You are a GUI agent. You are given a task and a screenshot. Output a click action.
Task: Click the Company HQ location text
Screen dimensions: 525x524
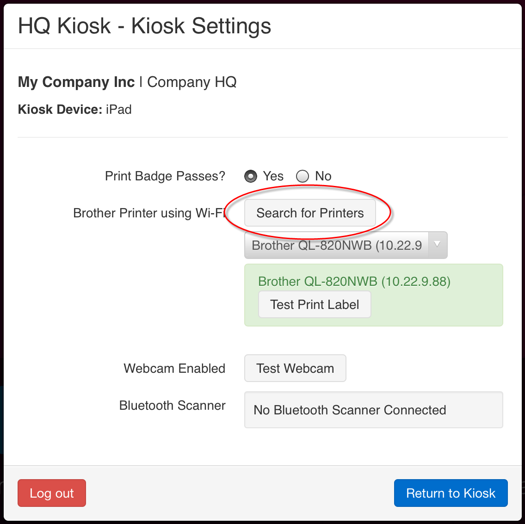point(192,82)
